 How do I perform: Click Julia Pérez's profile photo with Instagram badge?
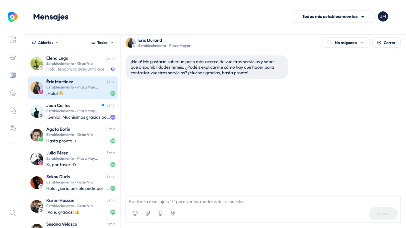click(x=37, y=159)
